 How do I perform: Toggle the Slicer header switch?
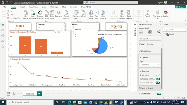click(x=159, y=94)
